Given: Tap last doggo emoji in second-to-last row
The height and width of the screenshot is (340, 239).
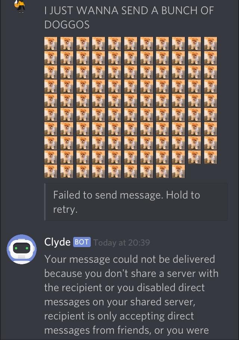Looking at the screenshot, I should coord(211,157).
